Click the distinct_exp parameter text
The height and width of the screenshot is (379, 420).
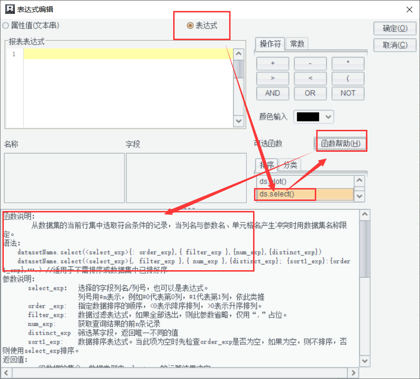[x=49, y=333]
